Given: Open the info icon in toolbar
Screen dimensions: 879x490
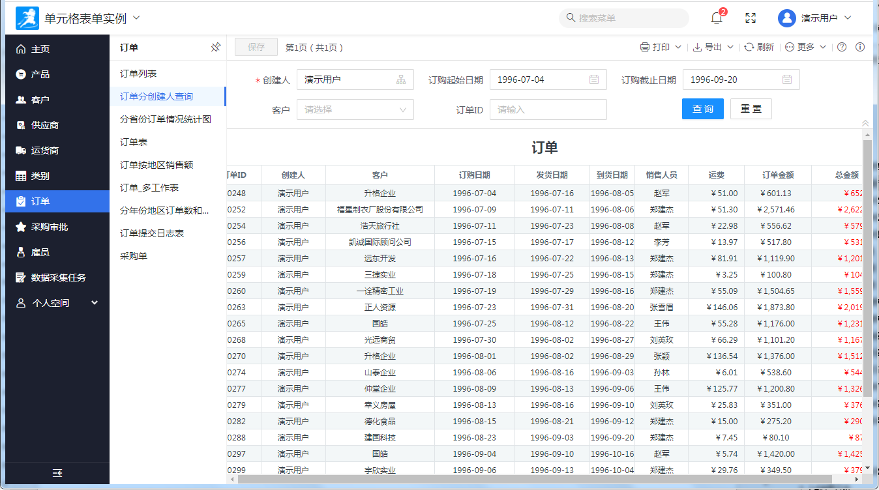Looking at the screenshot, I should point(860,47).
